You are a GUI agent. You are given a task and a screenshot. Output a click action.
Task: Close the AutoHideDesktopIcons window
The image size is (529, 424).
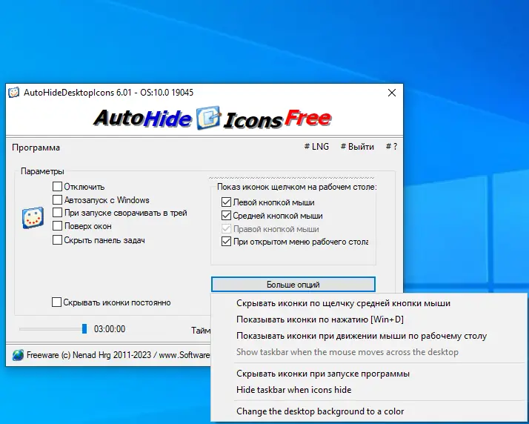click(x=392, y=93)
